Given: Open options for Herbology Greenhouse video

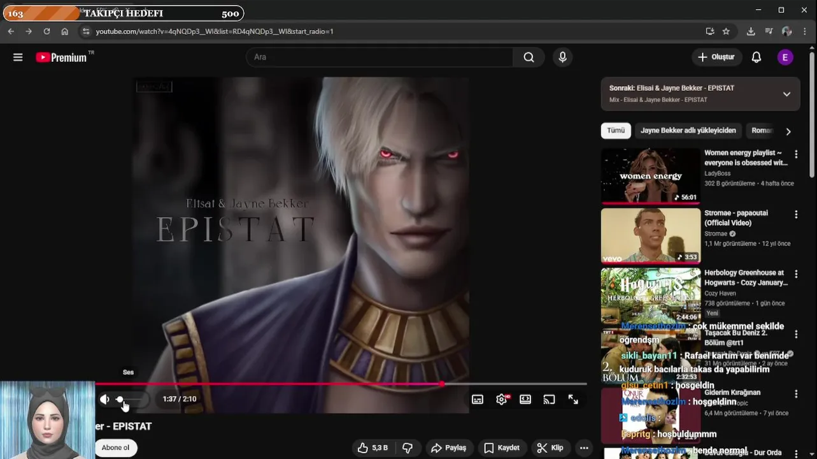Looking at the screenshot, I should click(796, 274).
